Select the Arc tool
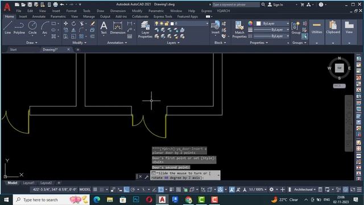The image size is (364, 205). tap(45, 28)
